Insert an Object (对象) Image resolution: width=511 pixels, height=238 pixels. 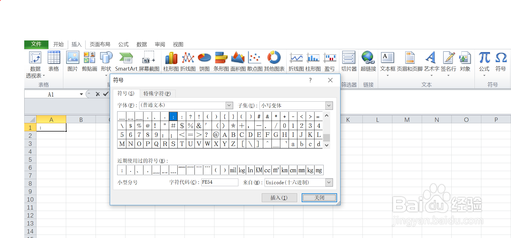coord(465,61)
